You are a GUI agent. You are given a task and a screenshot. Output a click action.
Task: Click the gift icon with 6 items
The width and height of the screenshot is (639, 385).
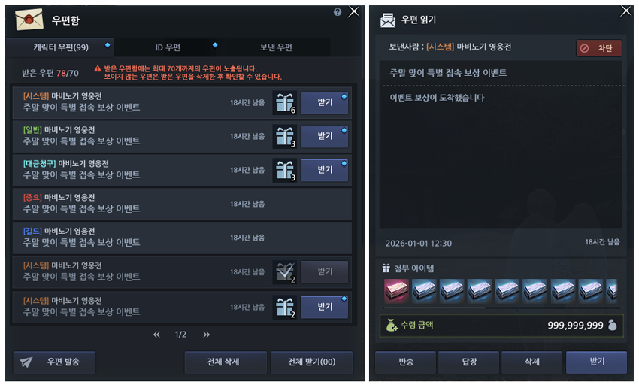284,102
